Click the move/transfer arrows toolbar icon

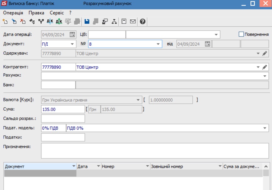(32, 22)
